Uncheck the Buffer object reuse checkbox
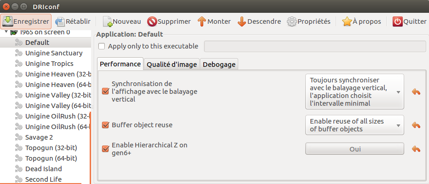This screenshot has width=429, height=184. pyautogui.click(x=105, y=125)
